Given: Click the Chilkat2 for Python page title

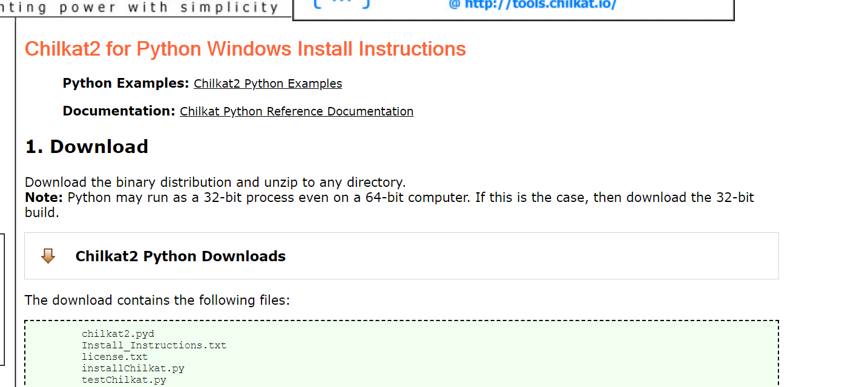Looking at the screenshot, I should (245, 48).
